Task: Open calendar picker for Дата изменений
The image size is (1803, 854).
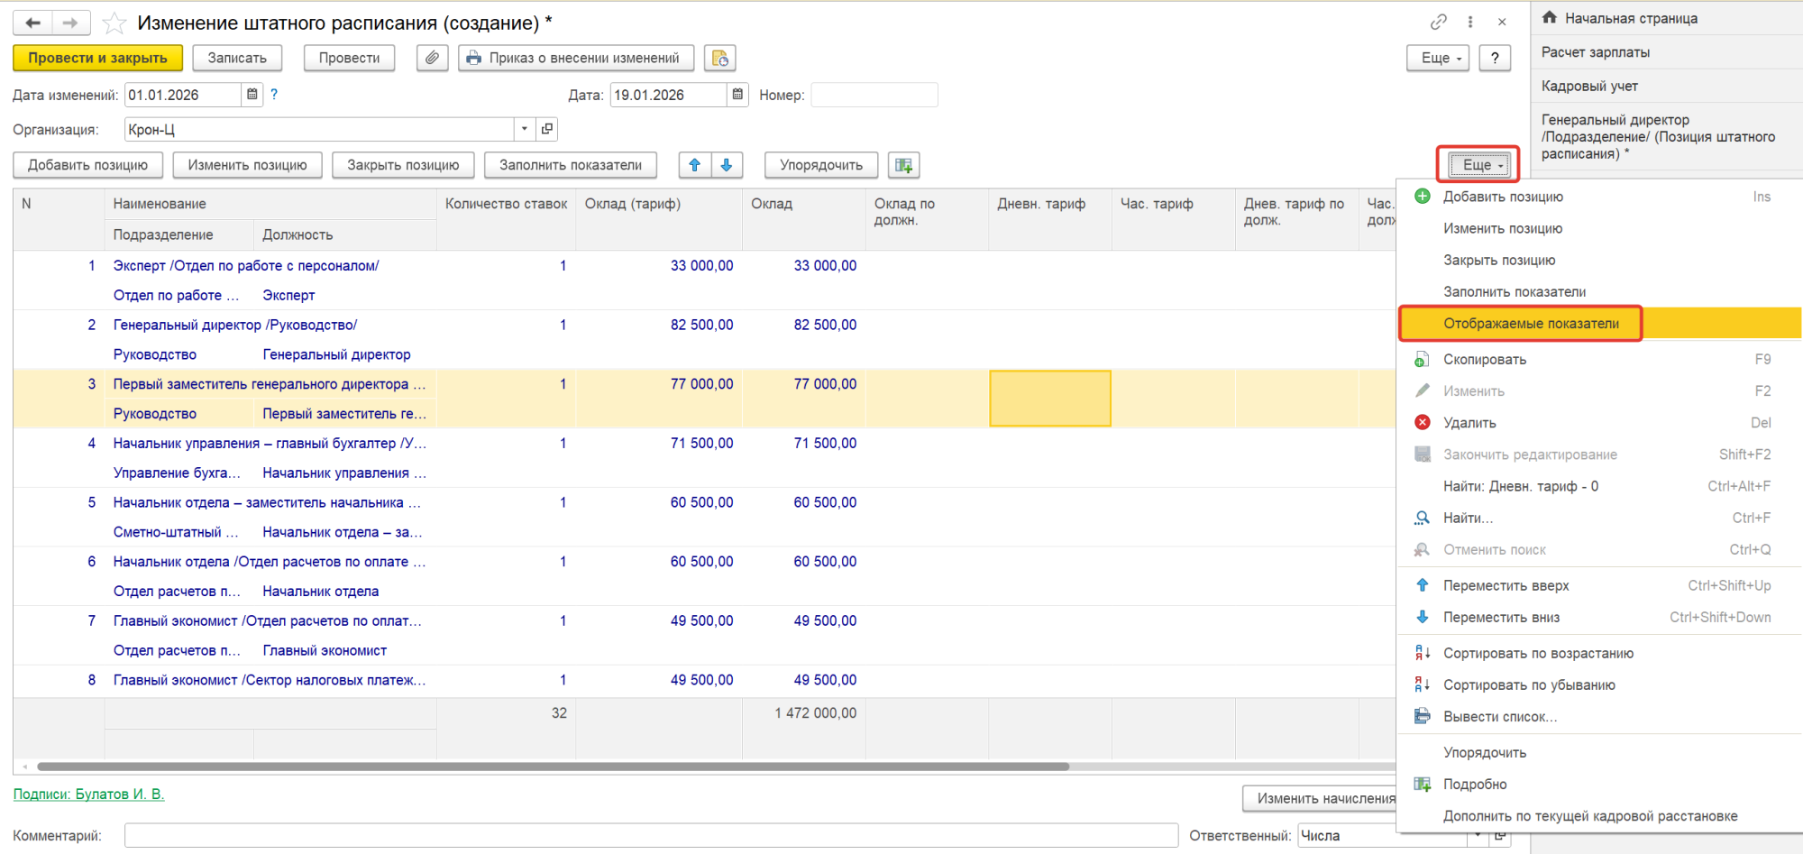Action: [x=252, y=95]
